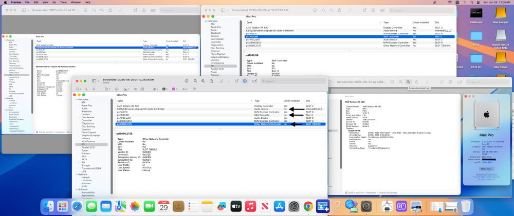This screenshot has width=514, height=216.
Task: Click rotate icon in the 10.27.39 AM window
Action: click(364, 10)
